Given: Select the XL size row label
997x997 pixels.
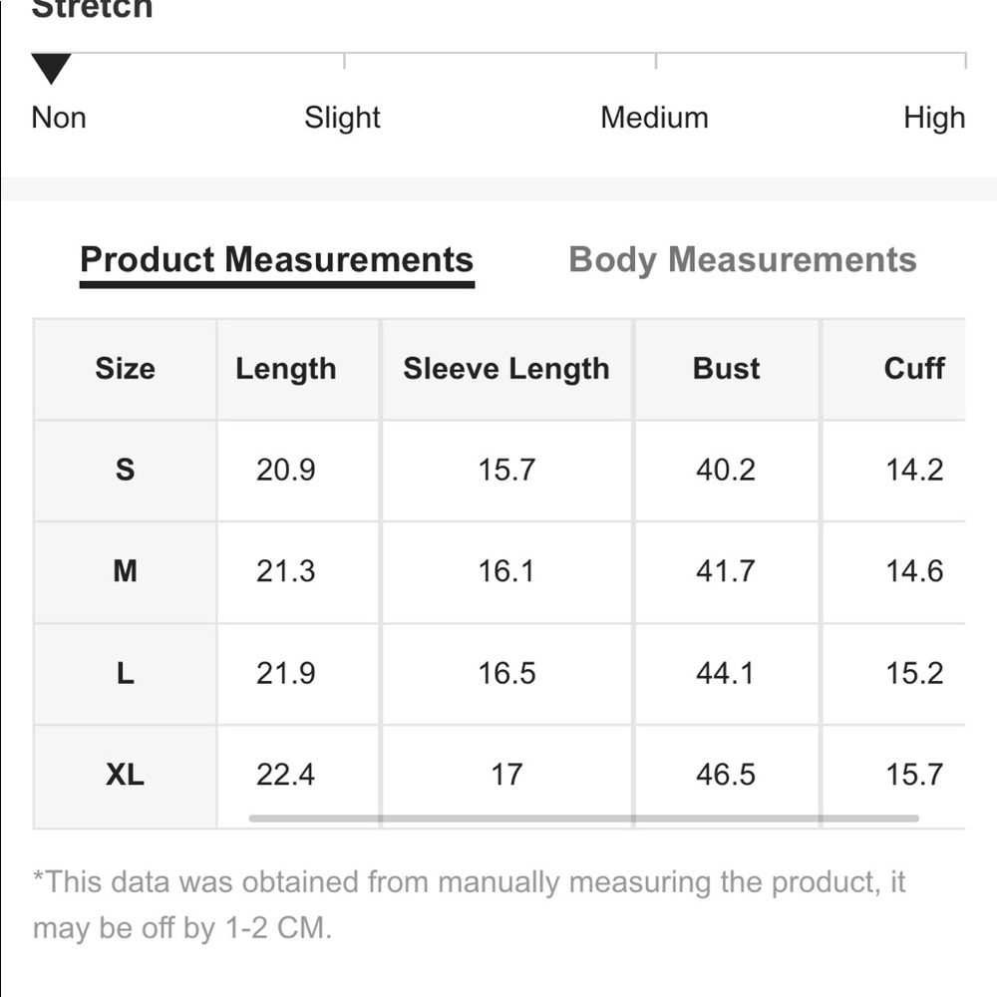Looking at the screenshot, I should pyautogui.click(x=125, y=775).
